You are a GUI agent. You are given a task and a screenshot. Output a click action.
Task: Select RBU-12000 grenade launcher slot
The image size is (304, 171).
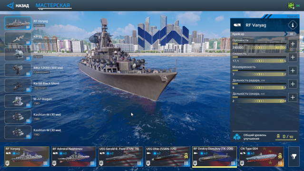pyautogui.click(x=18, y=70)
